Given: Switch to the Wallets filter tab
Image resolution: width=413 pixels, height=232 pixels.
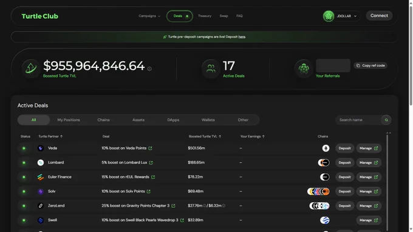Looking at the screenshot, I should (x=208, y=120).
